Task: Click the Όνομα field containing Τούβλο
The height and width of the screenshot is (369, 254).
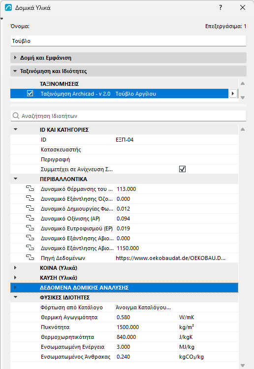Action: coord(128,41)
